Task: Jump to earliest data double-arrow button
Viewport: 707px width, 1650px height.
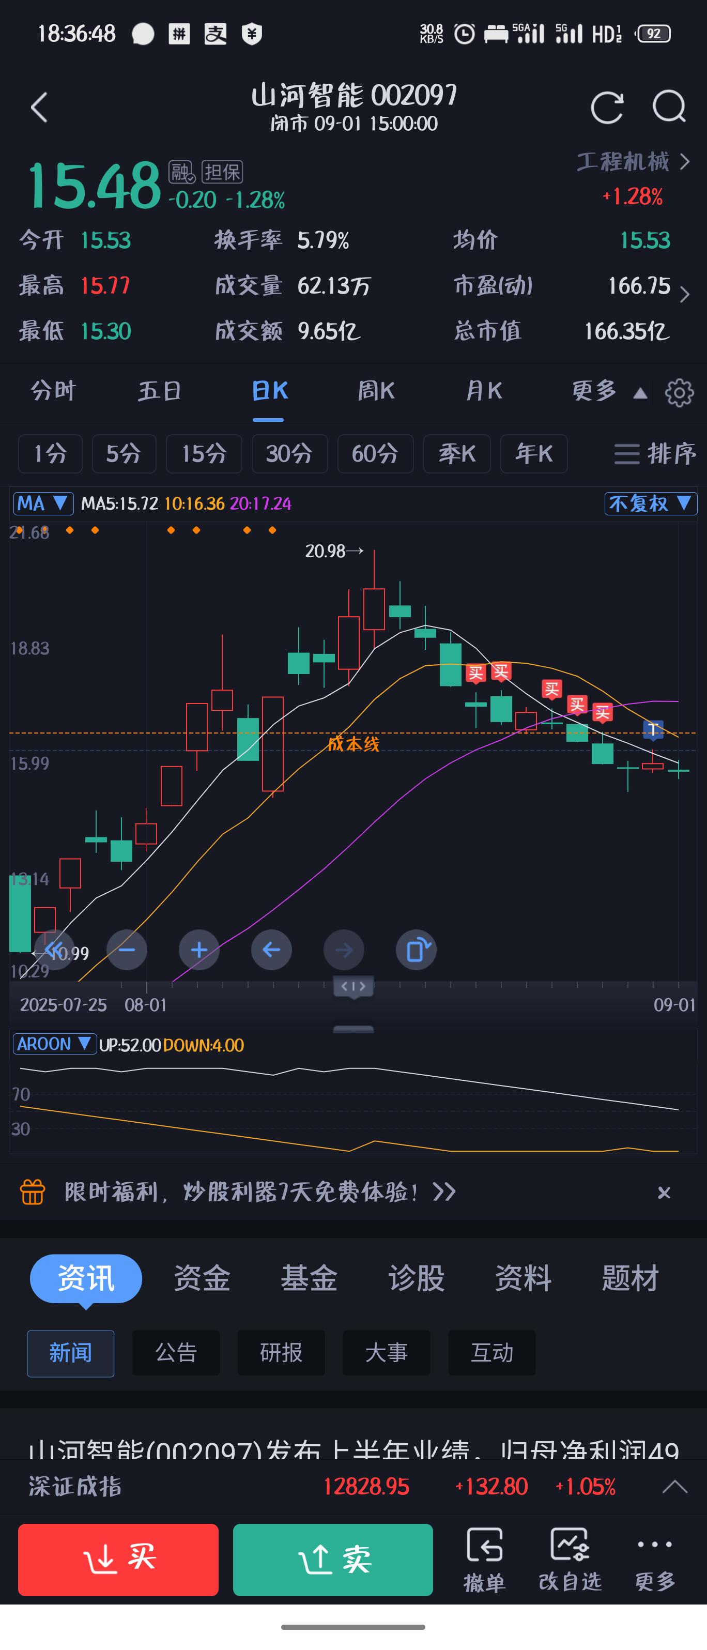Action: pos(54,949)
